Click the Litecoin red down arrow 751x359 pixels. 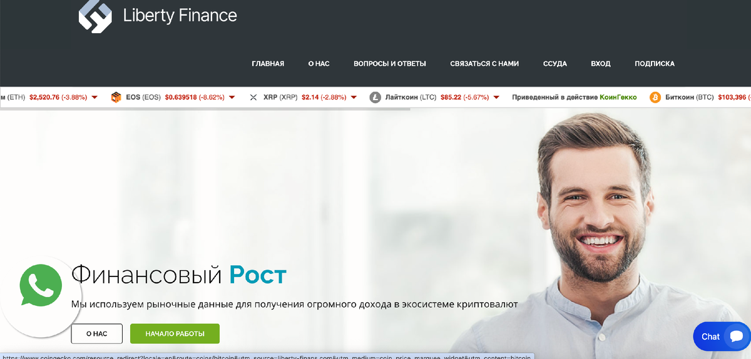(496, 98)
